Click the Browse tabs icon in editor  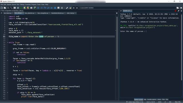click(x=1, y=13)
